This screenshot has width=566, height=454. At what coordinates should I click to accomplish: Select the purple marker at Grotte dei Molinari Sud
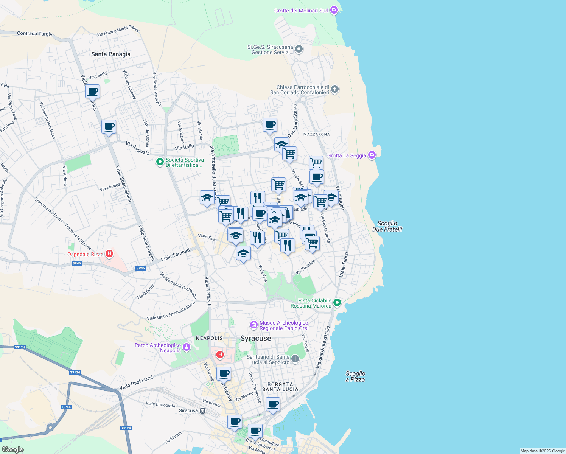[334, 10]
